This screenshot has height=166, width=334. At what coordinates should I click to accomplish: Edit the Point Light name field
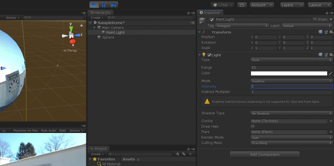(263, 20)
